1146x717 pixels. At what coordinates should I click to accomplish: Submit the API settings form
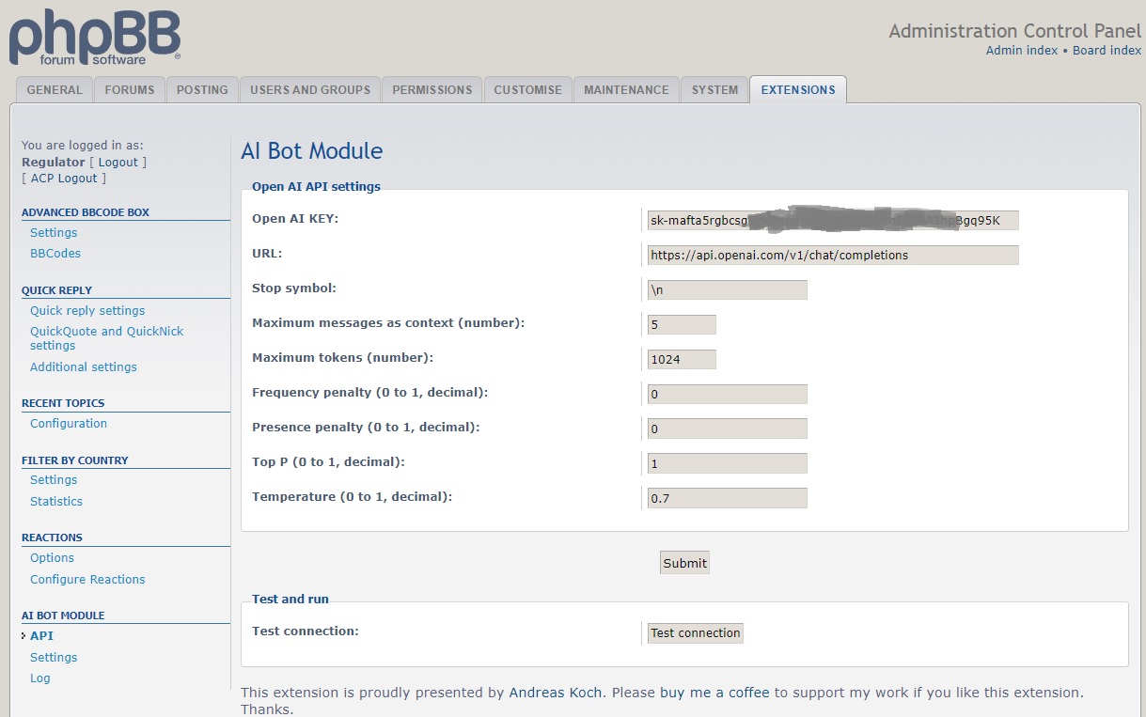(x=684, y=563)
